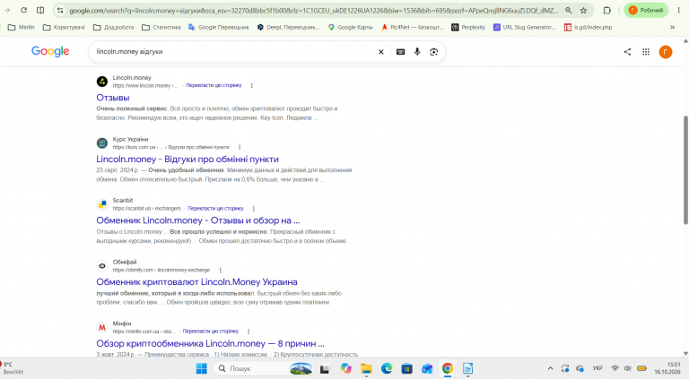Open the Google apps grid icon

tap(646, 52)
